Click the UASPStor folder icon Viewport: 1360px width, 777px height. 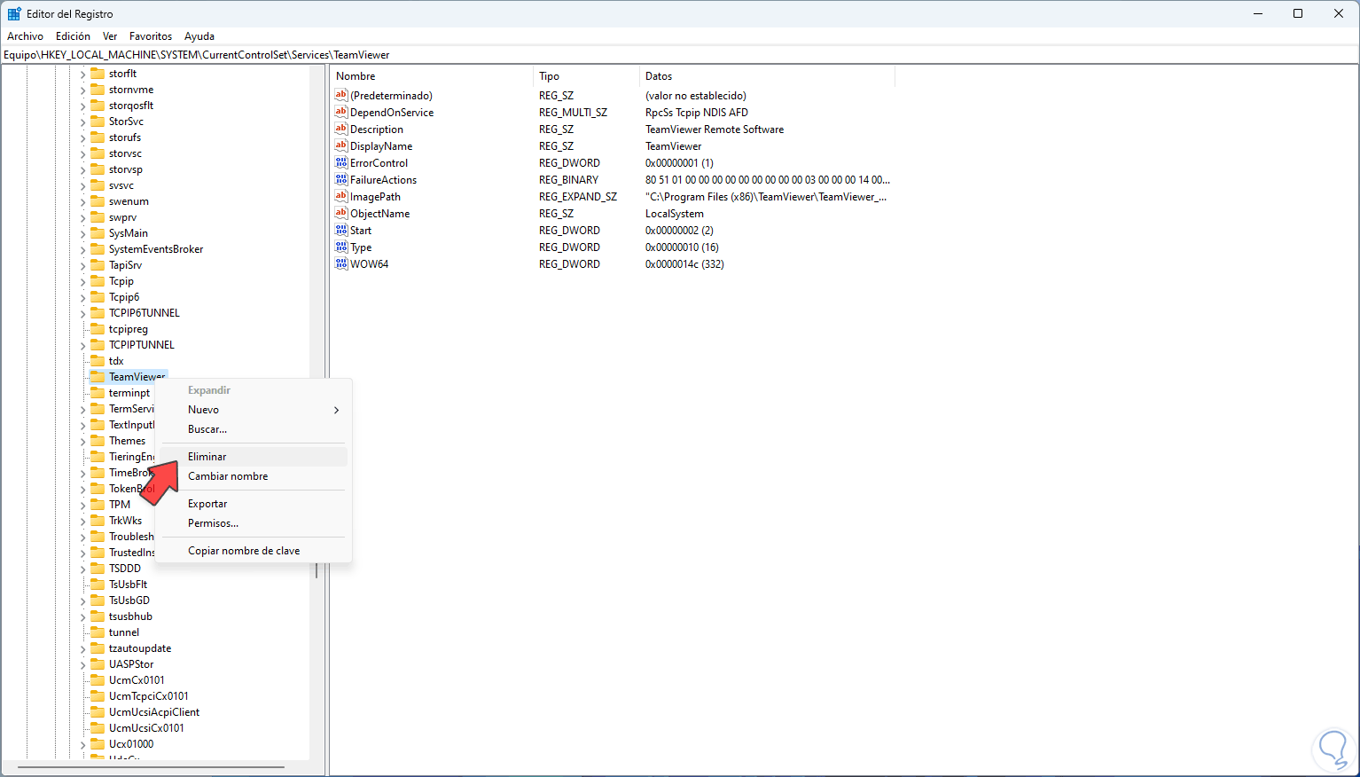click(98, 664)
